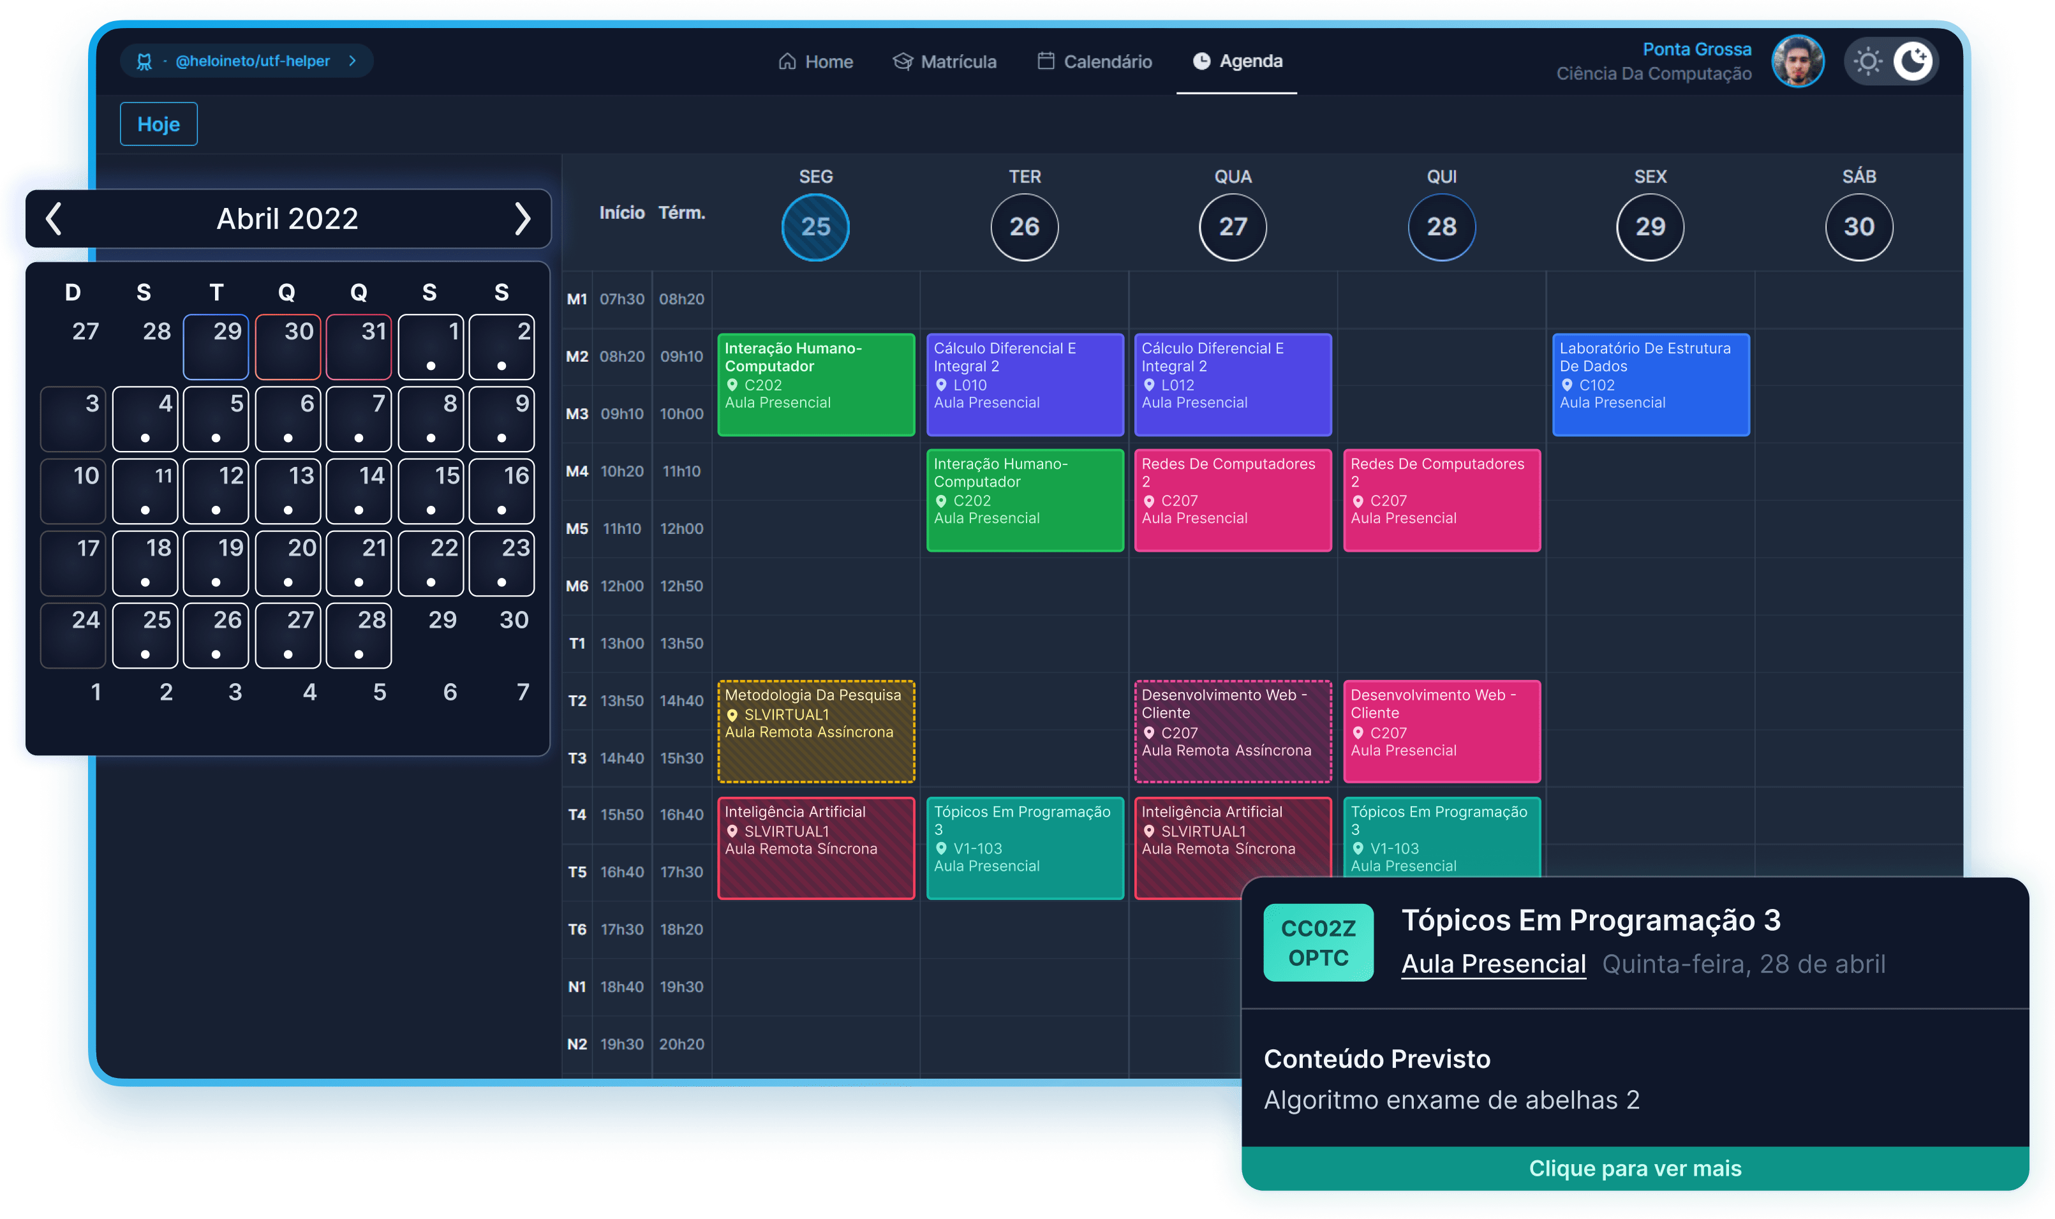The height and width of the screenshot is (1219, 2055).
Task: Click the Aula Presencial link in popup
Action: [x=1493, y=964]
